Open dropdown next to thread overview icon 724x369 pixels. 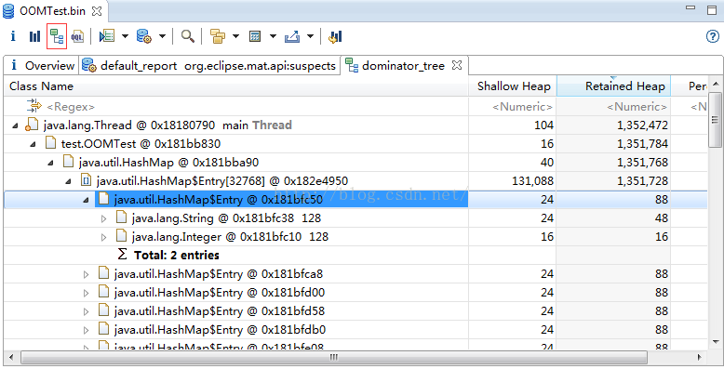[125, 36]
